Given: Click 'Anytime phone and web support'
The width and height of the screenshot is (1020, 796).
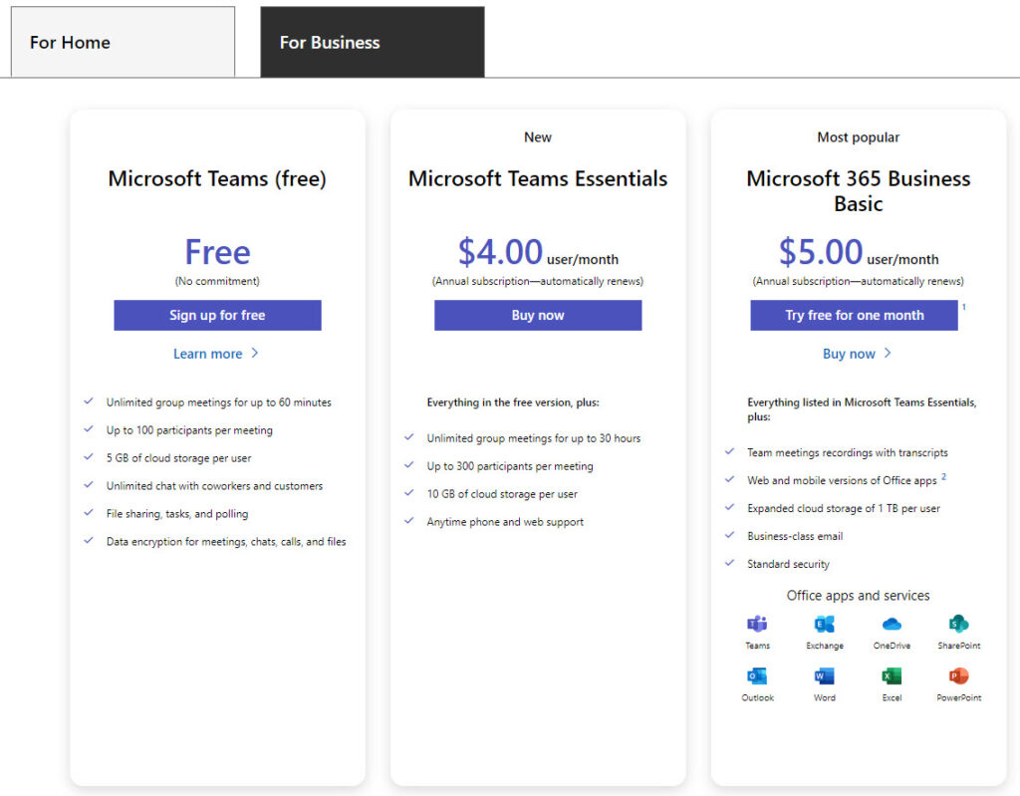Looking at the screenshot, I should [x=505, y=522].
